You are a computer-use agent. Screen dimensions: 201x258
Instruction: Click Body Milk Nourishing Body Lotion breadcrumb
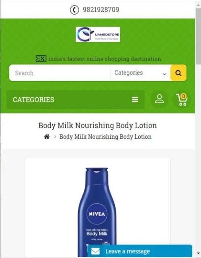[x=106, y=137]
